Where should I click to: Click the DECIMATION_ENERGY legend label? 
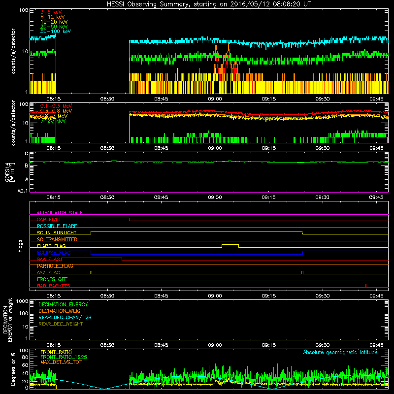pos(63,304)
